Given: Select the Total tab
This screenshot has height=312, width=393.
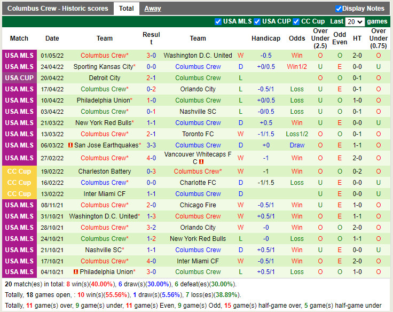Looking at the screenshot, I should point(127,9).
